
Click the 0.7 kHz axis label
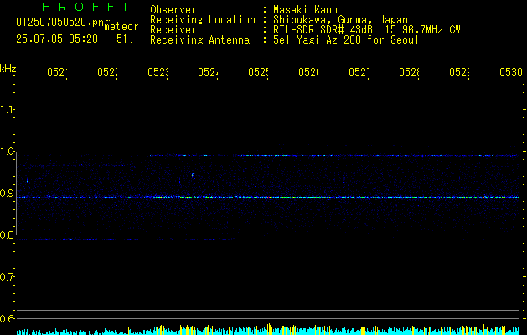(x=8, y=277)
